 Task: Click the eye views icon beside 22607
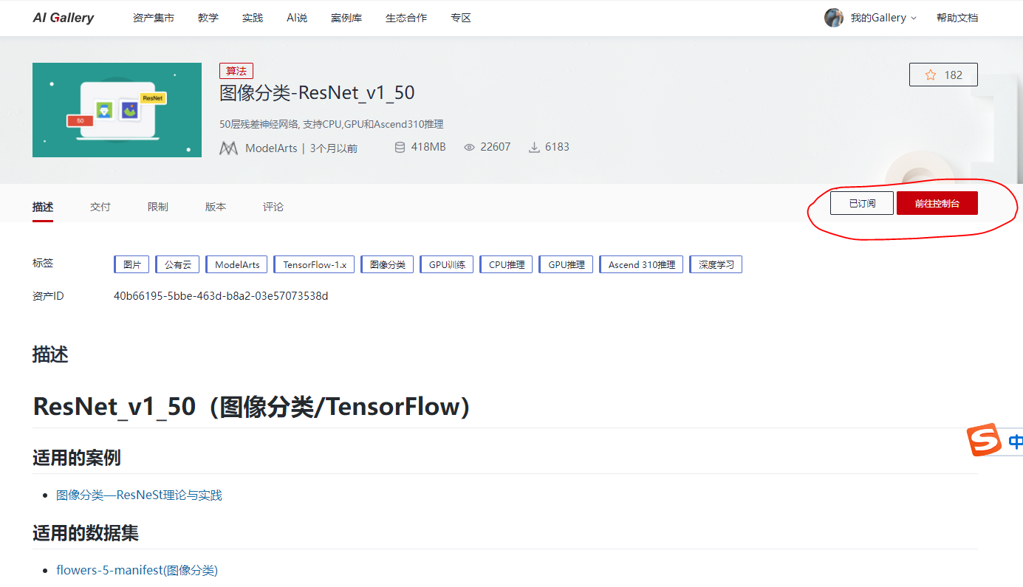469,147
